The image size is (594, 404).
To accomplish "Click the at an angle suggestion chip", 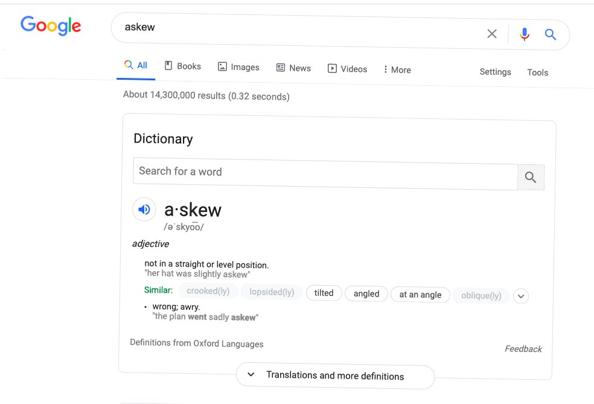I will click(x=420, y=295).
